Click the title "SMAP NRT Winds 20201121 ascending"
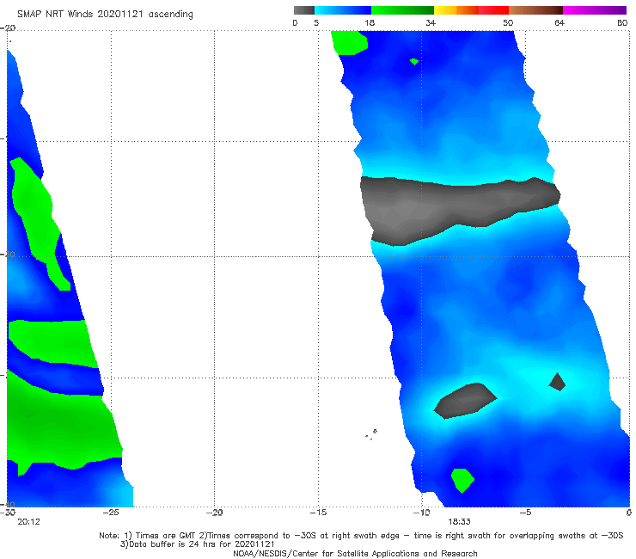The height and width of the screenshot is (559, 636). point(105,15)
